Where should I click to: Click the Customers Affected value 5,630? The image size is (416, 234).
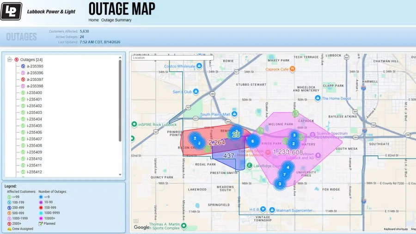pyautogui.click(x=85, y=31)
